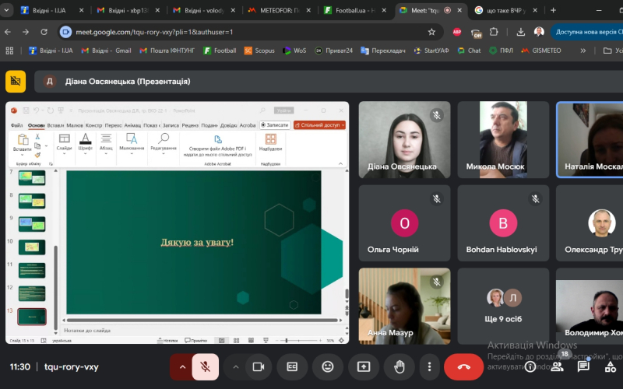Image resolution: width=623 pixels, height=389 pixels.
Task: Open the Слайди ribbon dropdown
Action: click(64, 144)
